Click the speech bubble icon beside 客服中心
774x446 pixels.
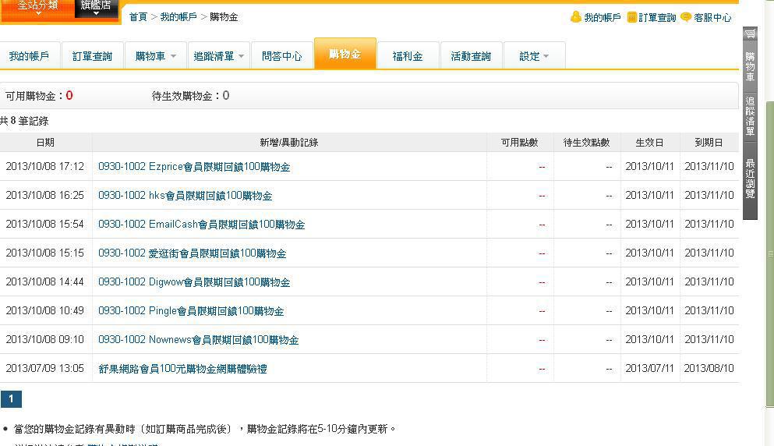(686, 17)
